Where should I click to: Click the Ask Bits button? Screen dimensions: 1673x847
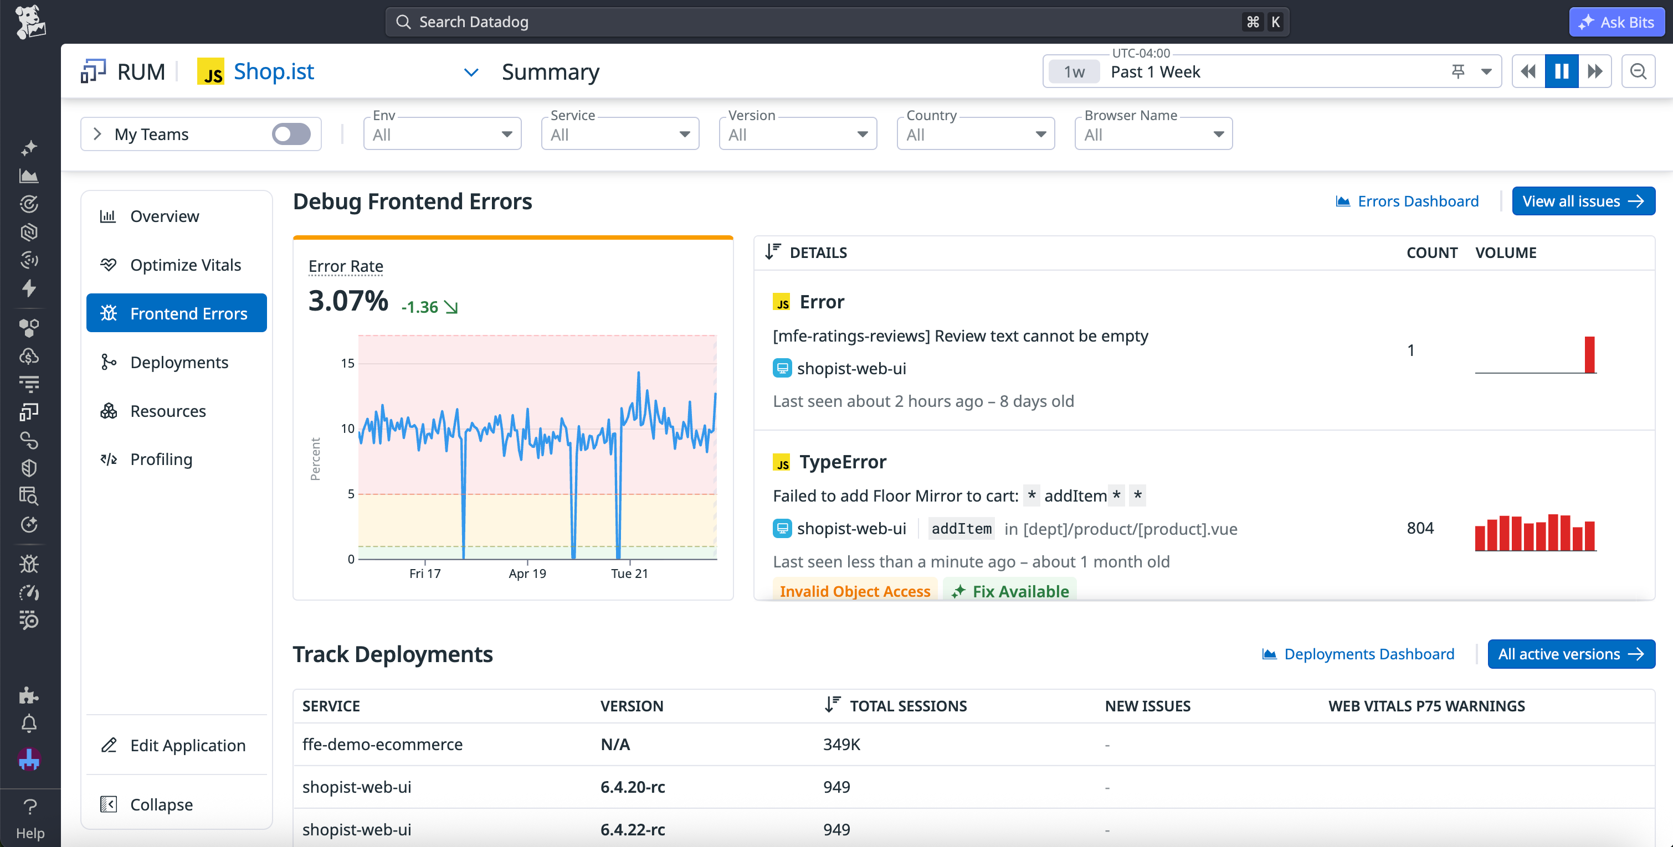1616,22
